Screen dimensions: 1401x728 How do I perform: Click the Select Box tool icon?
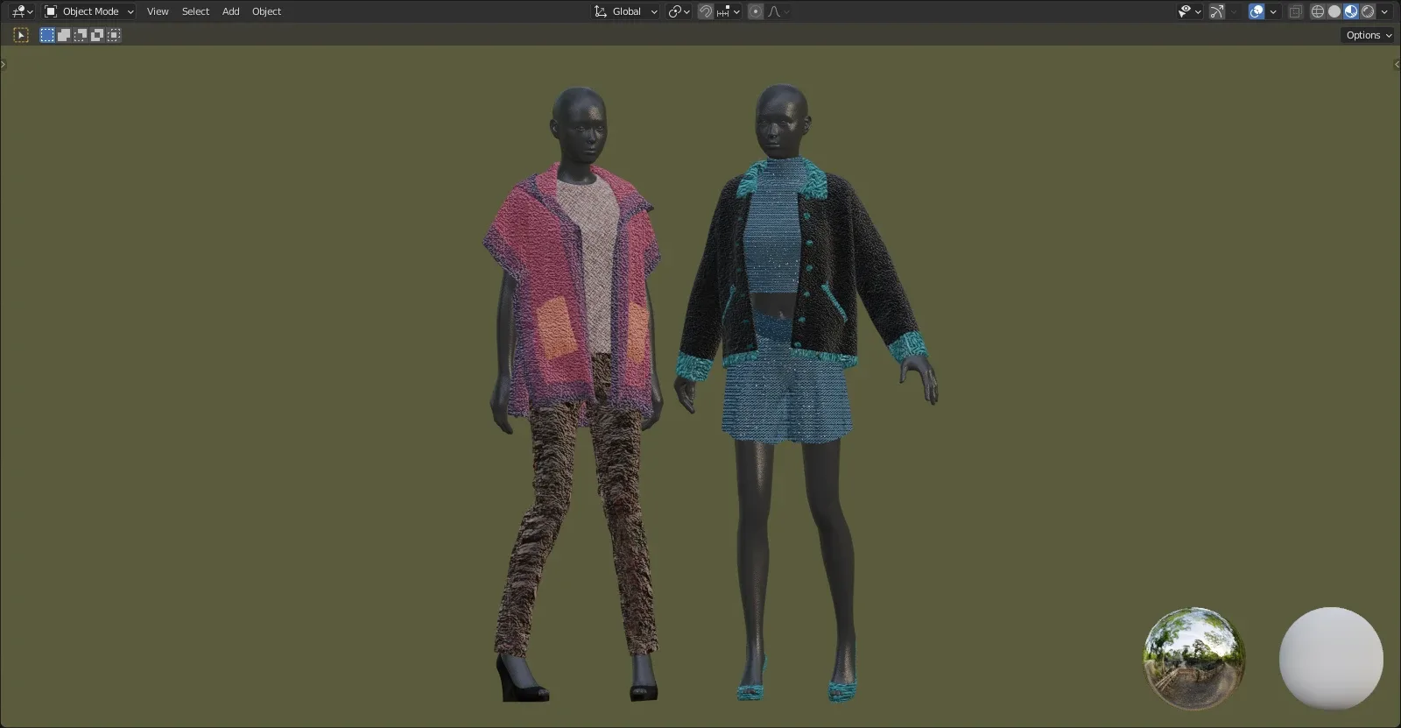pos(21,35)
